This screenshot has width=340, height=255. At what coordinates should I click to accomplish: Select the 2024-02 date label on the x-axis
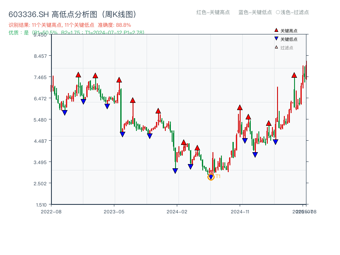(178, 210)
